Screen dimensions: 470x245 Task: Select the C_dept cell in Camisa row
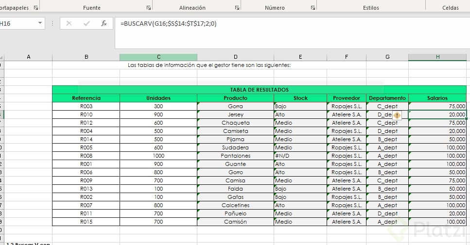(387, 180)
